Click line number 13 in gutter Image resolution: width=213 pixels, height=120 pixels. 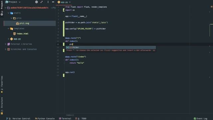tap(58, 44)
